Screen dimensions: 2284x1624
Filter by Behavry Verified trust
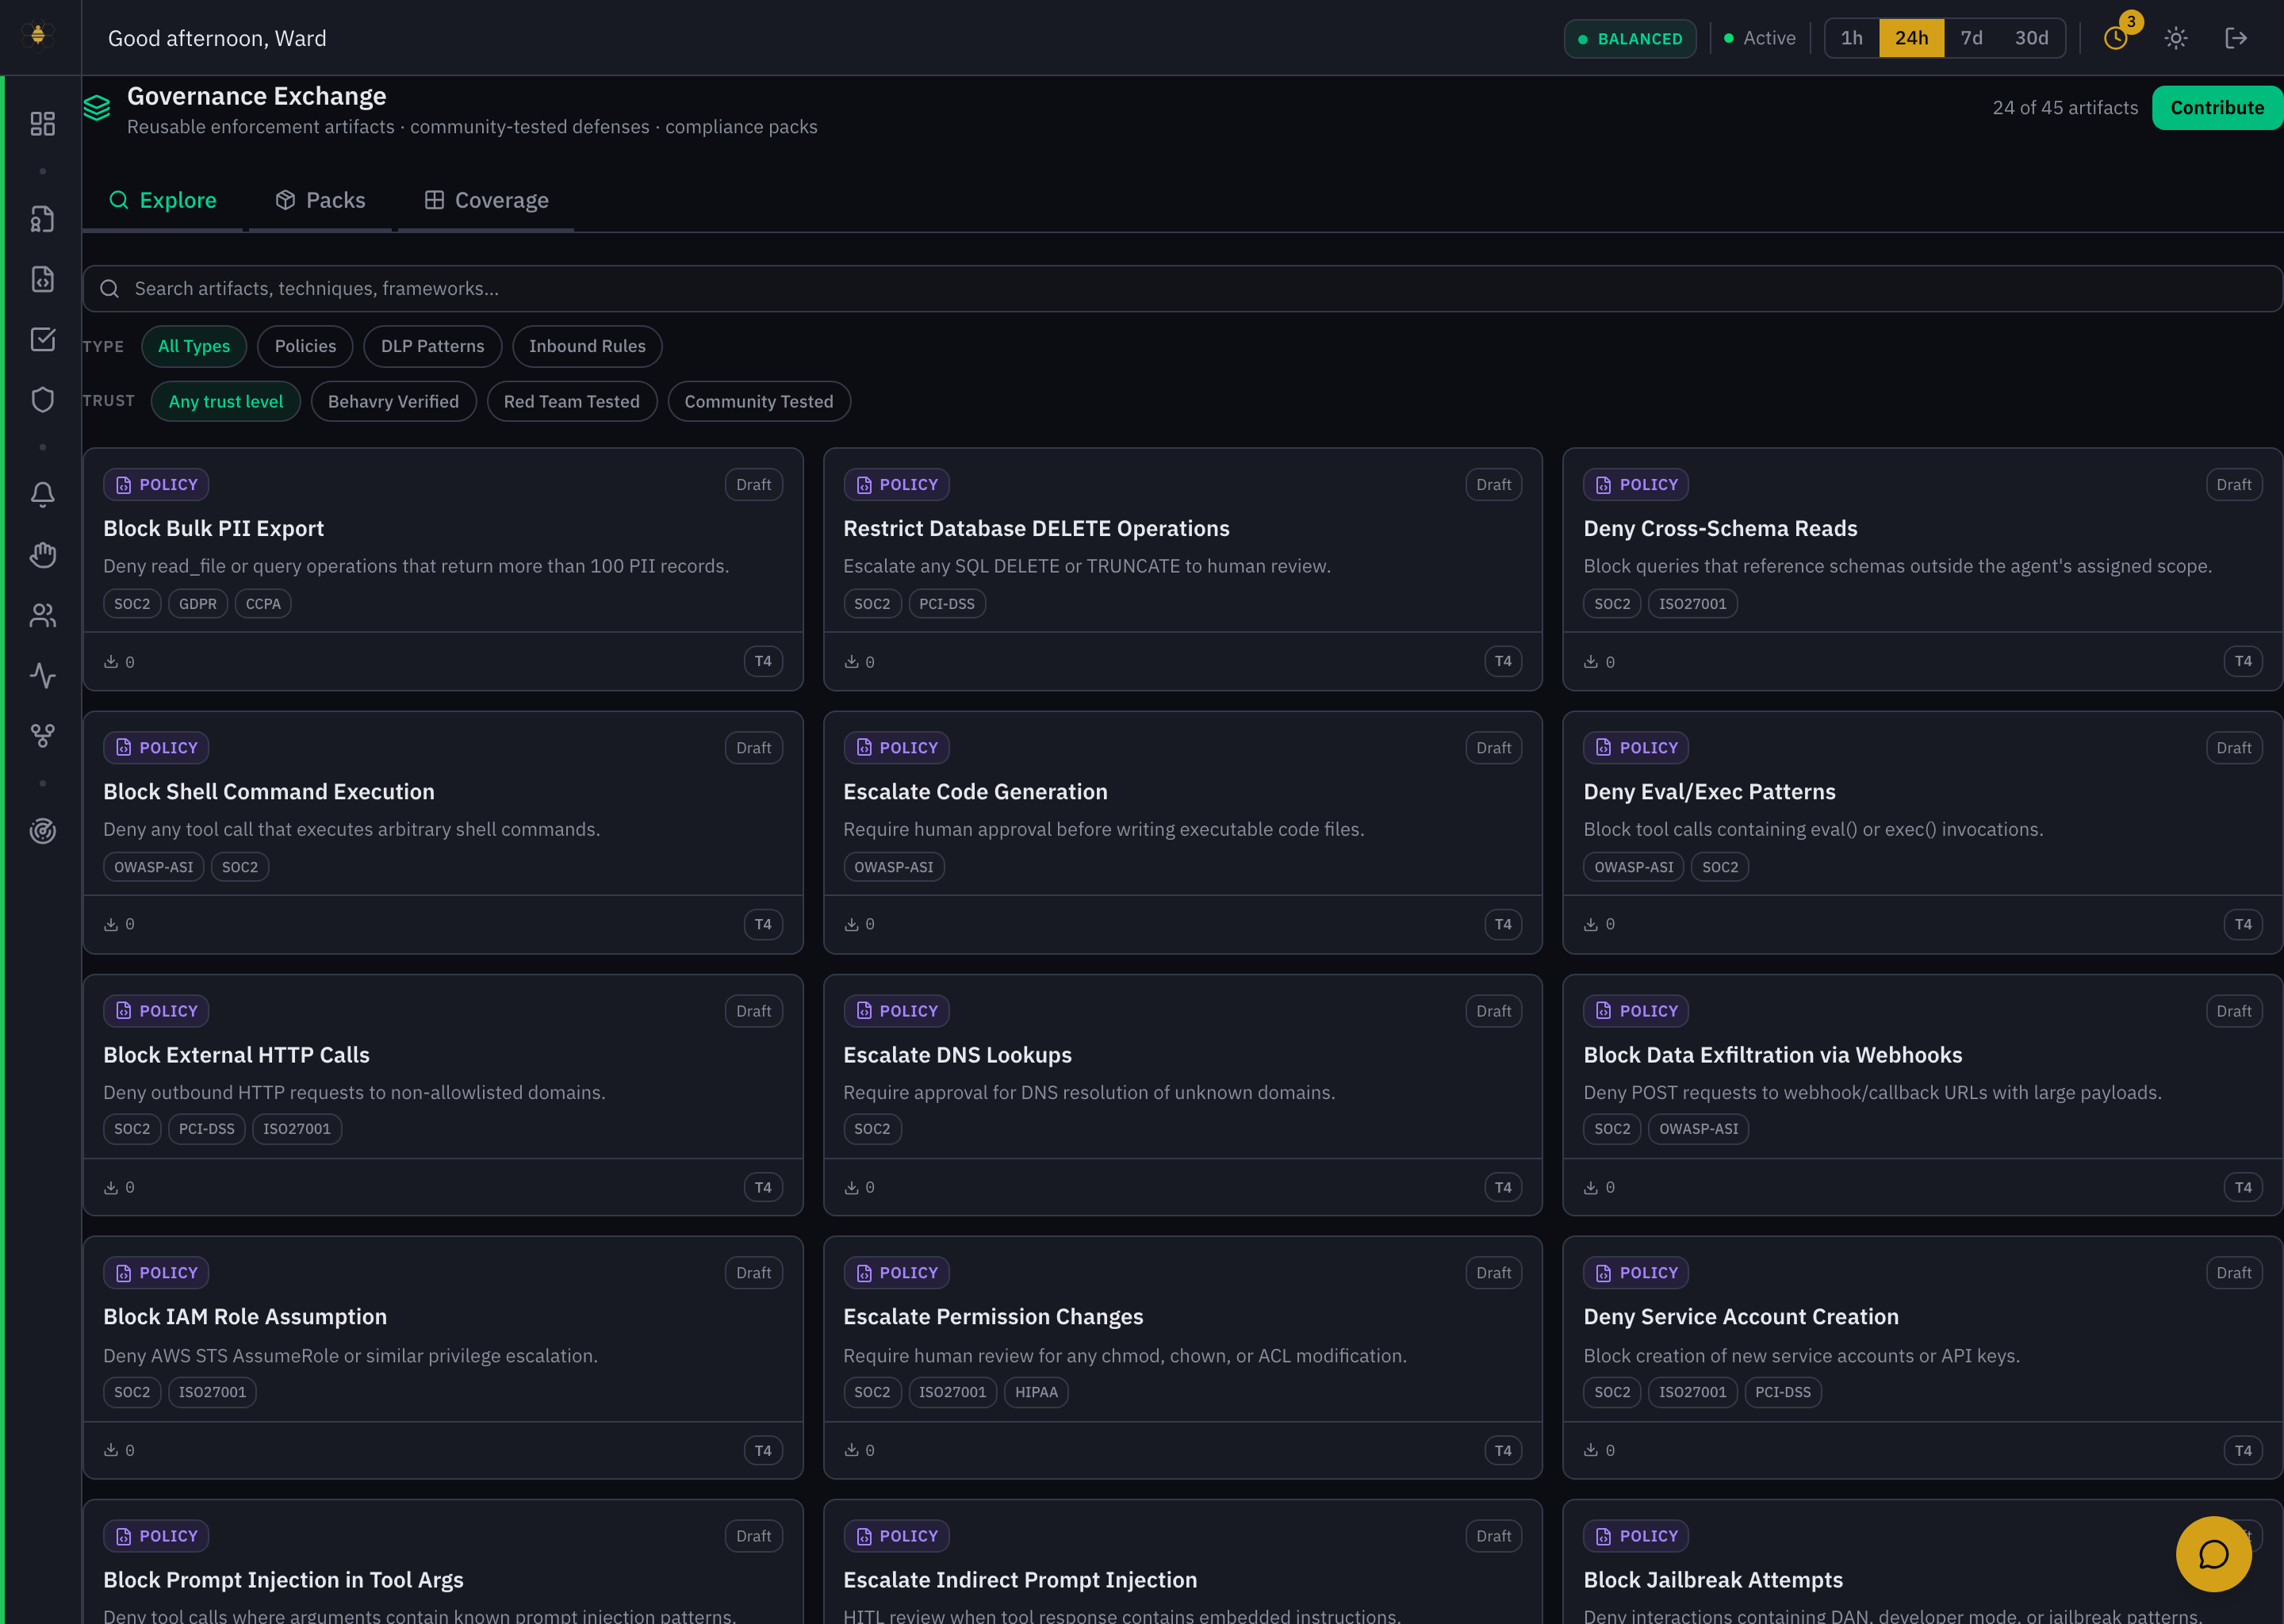point(393,401)
